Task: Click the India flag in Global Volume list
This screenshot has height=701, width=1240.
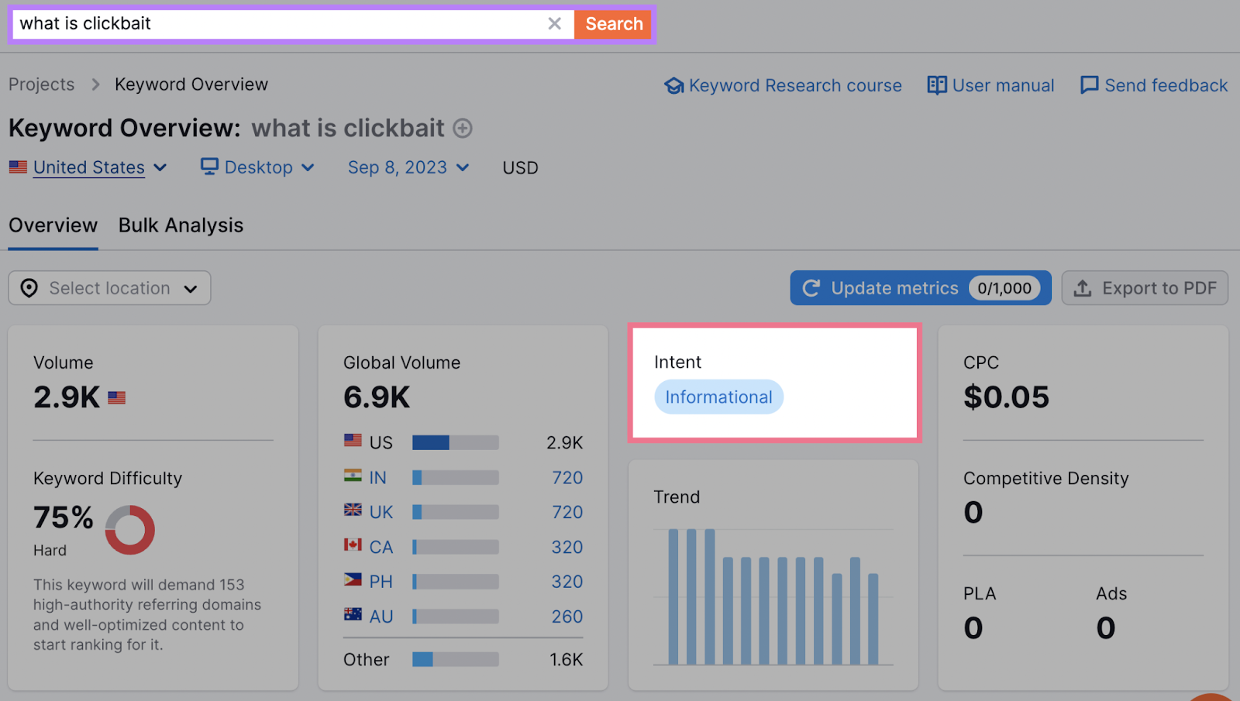Action: (x=352, y=477)
